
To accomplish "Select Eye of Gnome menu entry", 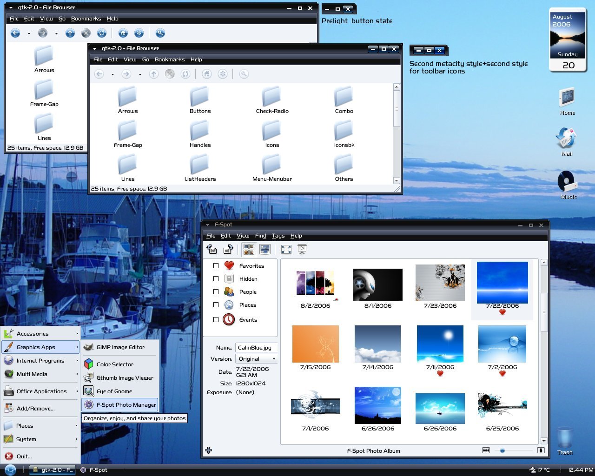I will (x=120, y=391).
